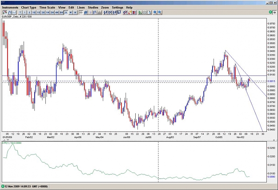278x190 pixels.
Task: Select the bar chart type icon
Action: [x=10, y=12]
